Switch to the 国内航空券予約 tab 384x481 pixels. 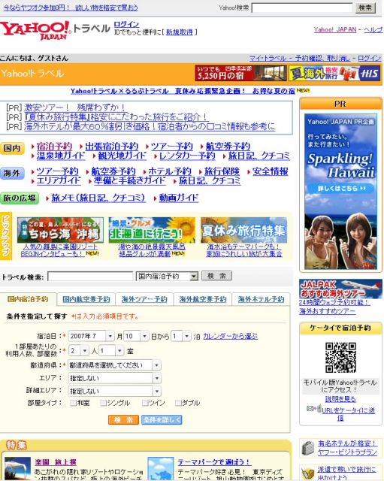(x=86, y=299)
